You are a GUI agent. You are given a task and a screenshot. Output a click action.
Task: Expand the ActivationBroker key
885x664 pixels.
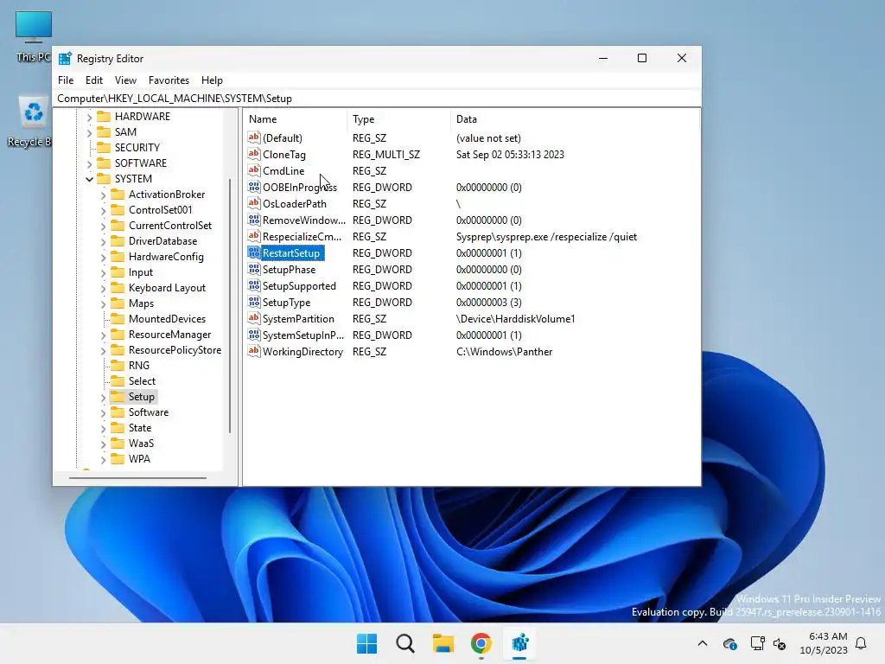coord(103,195)
